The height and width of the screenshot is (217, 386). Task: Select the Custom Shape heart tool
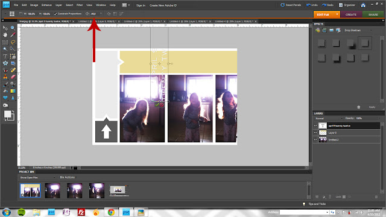tap(5, 98)
